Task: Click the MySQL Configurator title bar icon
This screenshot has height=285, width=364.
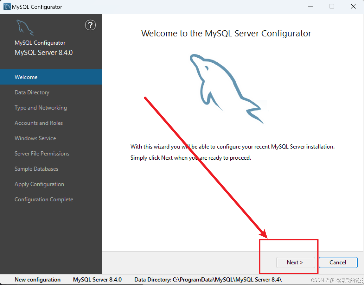Action: pos(7,7)
